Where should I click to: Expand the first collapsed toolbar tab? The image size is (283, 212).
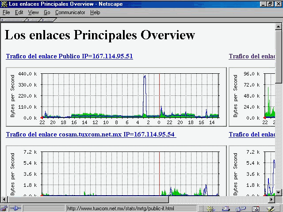[13, 20]
